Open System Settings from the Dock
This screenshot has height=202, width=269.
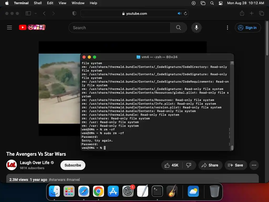(x=128, y=191)
